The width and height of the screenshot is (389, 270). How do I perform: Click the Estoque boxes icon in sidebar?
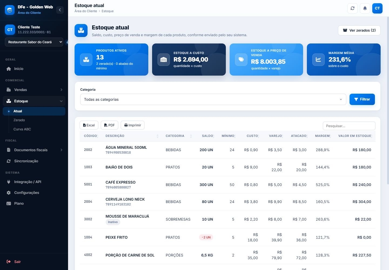pyautogui.click(x=9, y=101)
